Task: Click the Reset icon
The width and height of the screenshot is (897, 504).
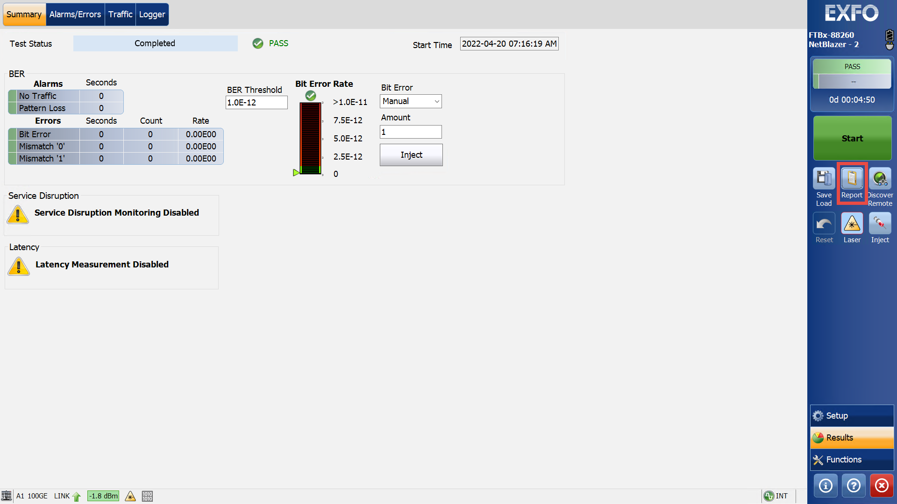Action: coord(824,224)
